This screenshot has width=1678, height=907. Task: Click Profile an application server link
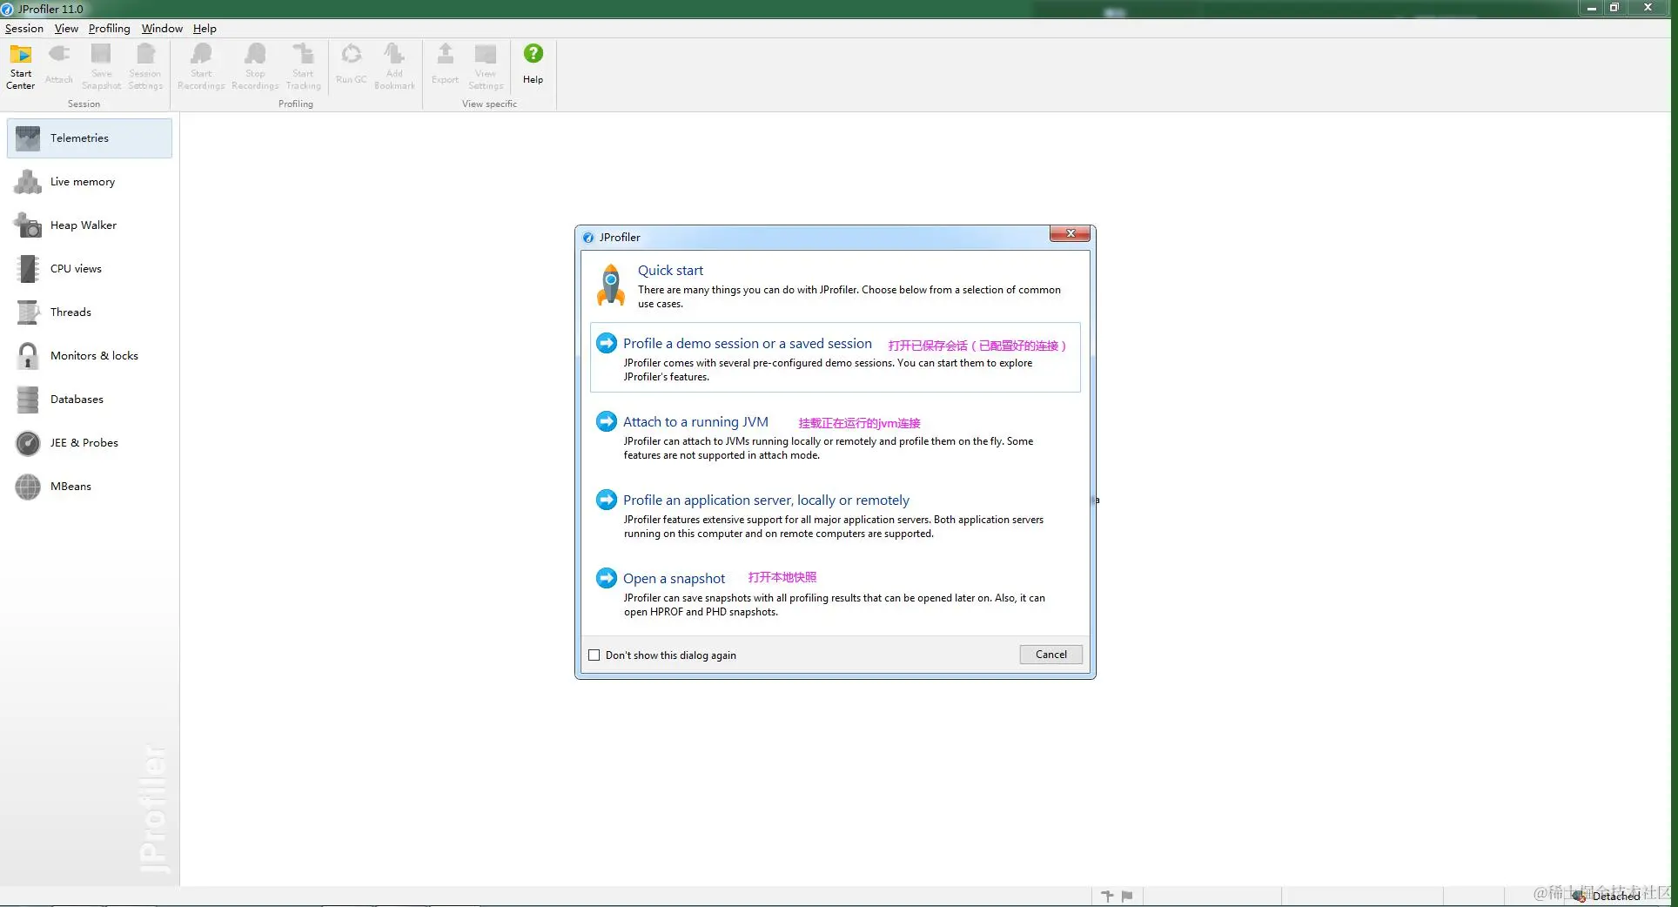(x=766, y=501)
